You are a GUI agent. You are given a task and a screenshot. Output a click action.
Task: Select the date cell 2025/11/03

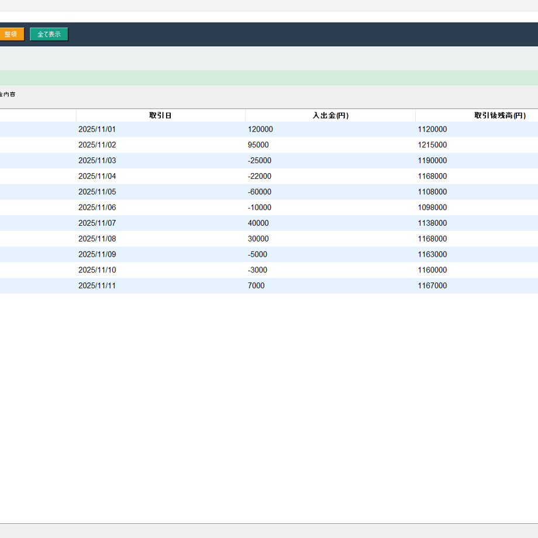(x=97, y=161)
